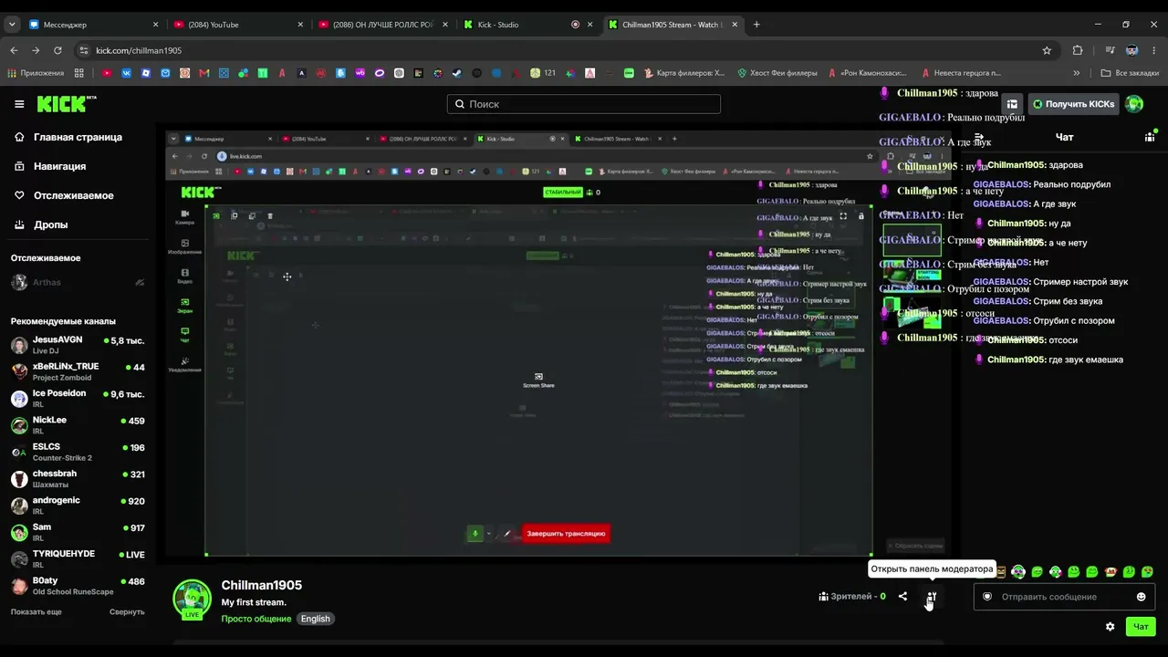Viewport: 1168px width, 657px height.
Task: Open the Chrome apps grid bookmark
Action: pyautogui.click(x=79, y=73)
